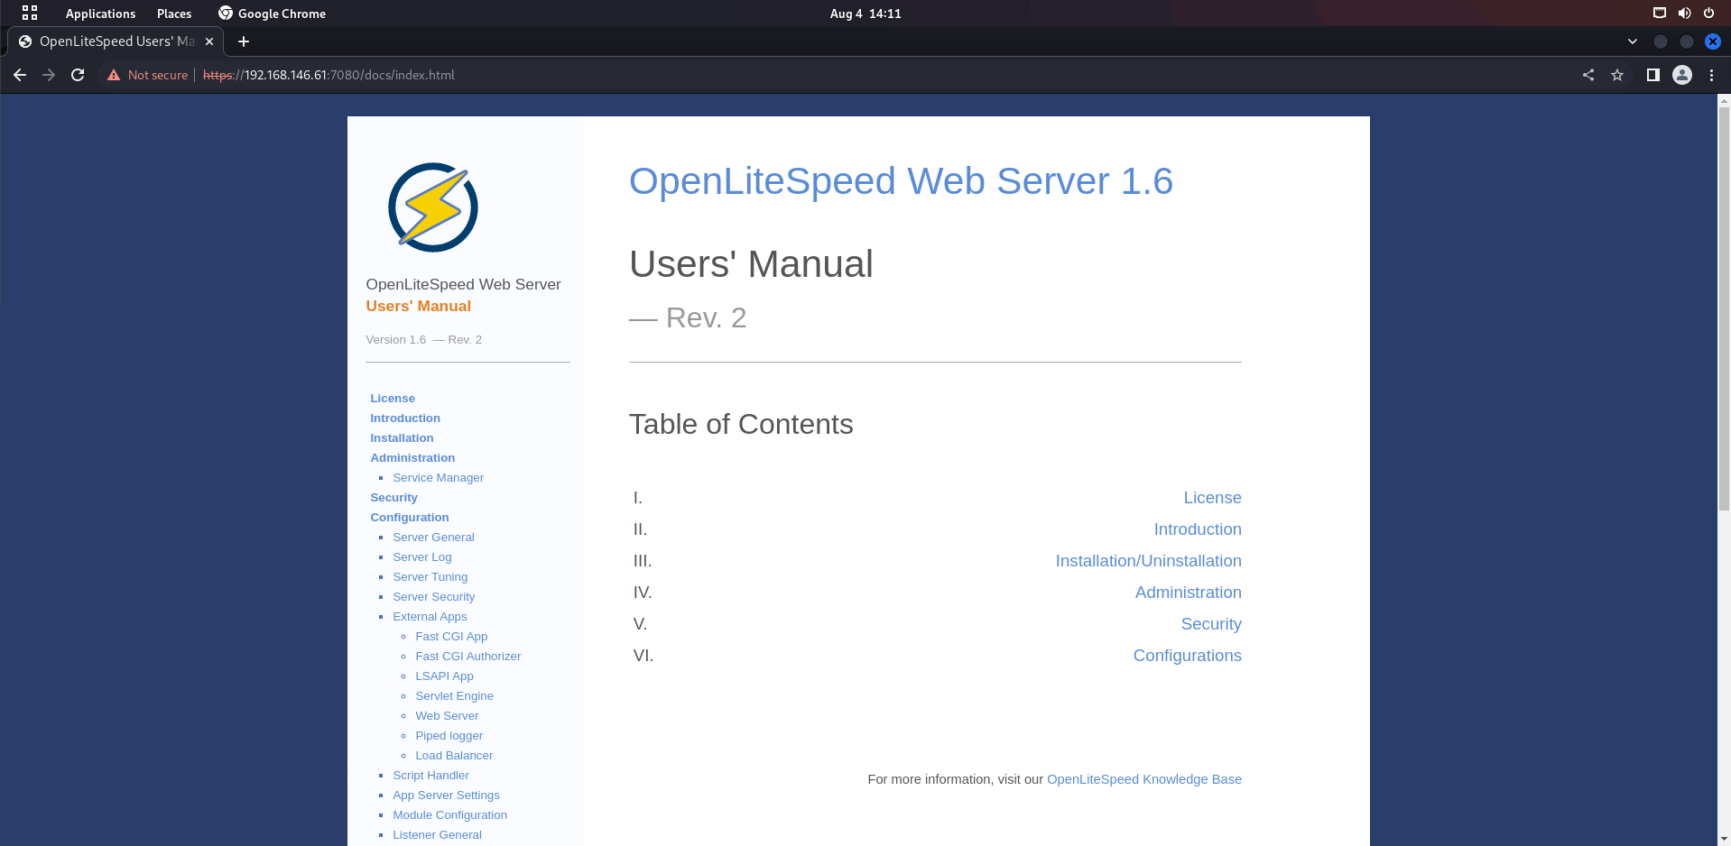
Task: Click the OpenLiteSpeed lightning bolt logo
Action: point(433,207)
